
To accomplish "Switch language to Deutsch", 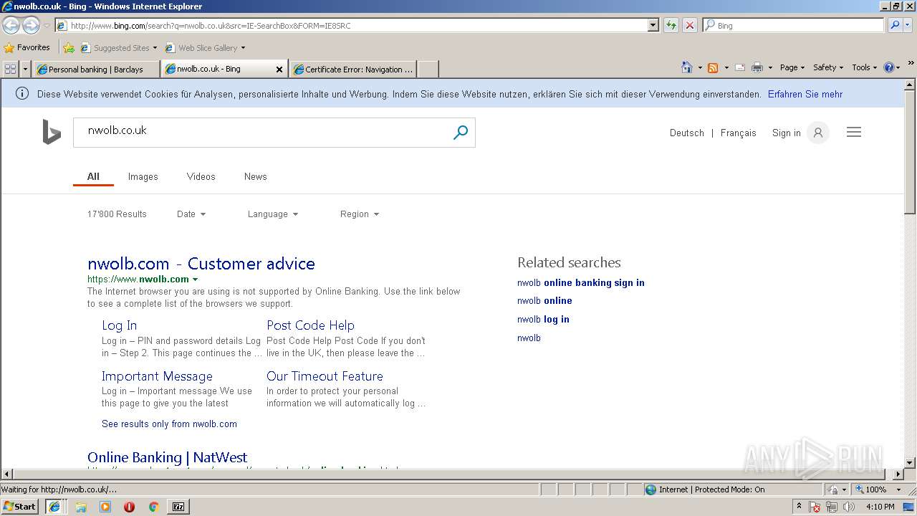I will pyautogui.click(x=687, y=133).
